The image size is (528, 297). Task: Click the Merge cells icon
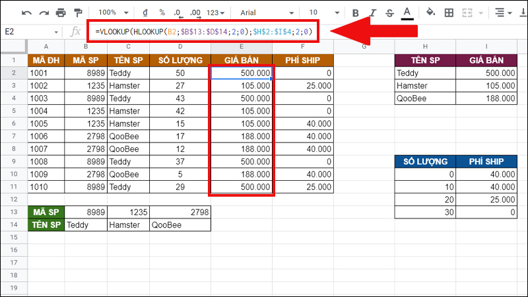(467, 13)
